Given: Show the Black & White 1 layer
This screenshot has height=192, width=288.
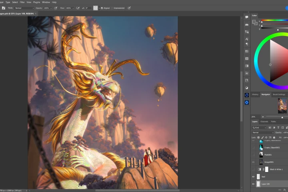Looking at the screenshot, I should tap(253, 170).
